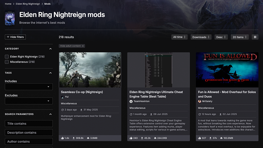
Task: Click the thumbs-up icon on Fun is Allowed card
Action: coord(200,138)
